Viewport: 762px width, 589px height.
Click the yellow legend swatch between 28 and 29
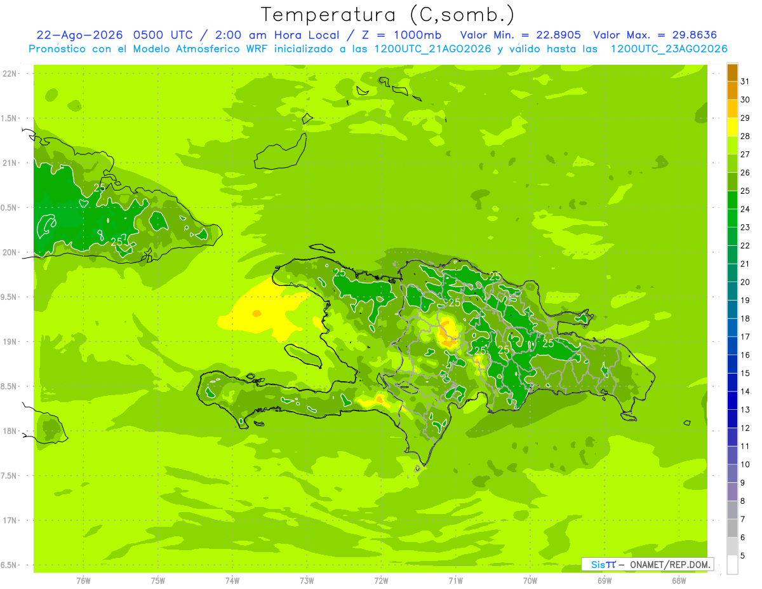coord(732,126)
